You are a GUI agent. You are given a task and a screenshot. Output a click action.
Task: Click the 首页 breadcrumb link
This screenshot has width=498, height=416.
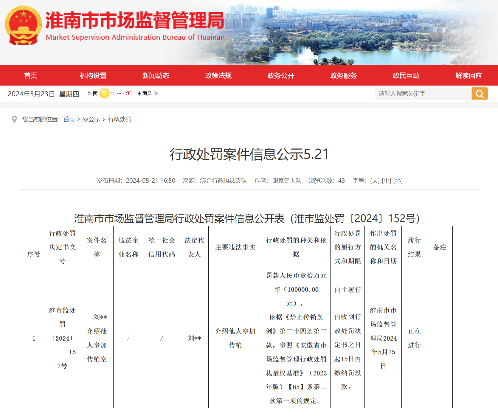pos(69,119)
